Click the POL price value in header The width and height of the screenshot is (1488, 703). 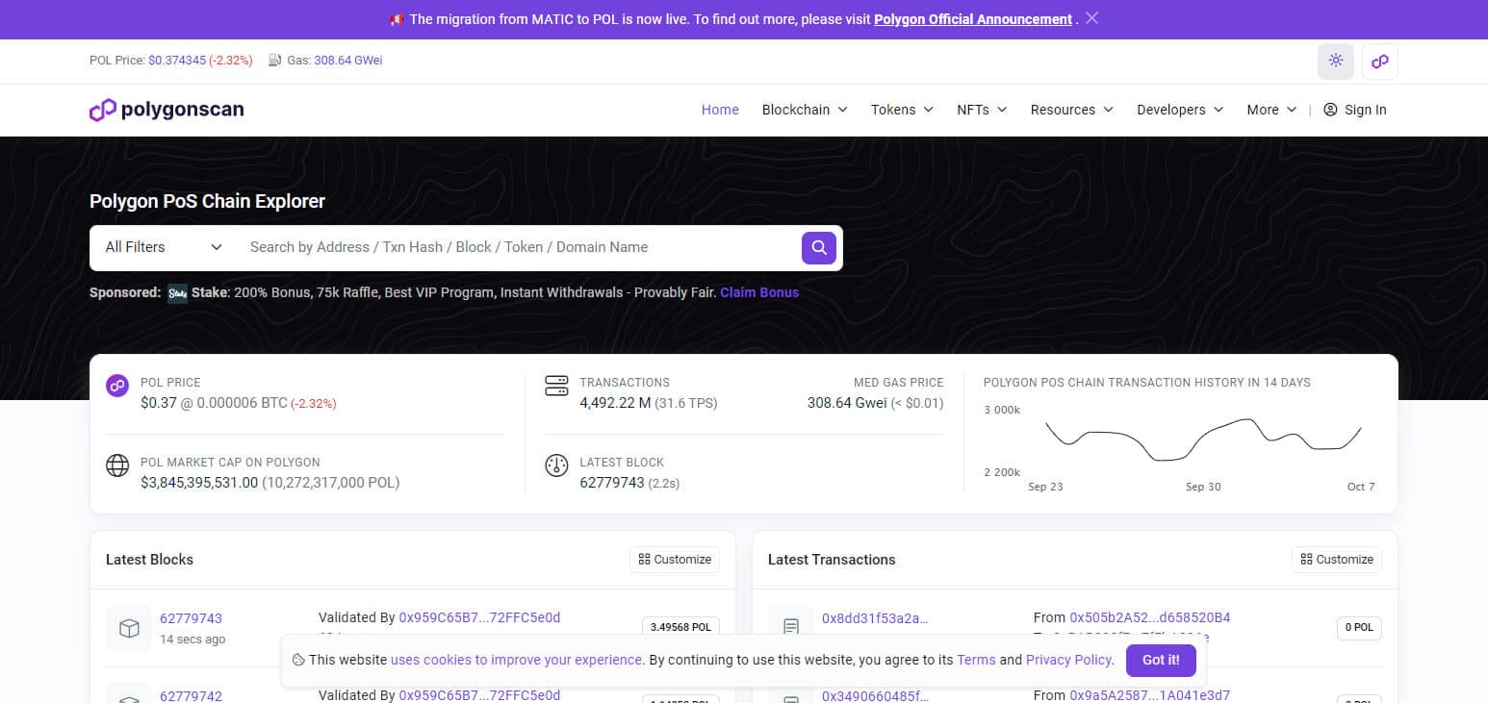[177, 60]
